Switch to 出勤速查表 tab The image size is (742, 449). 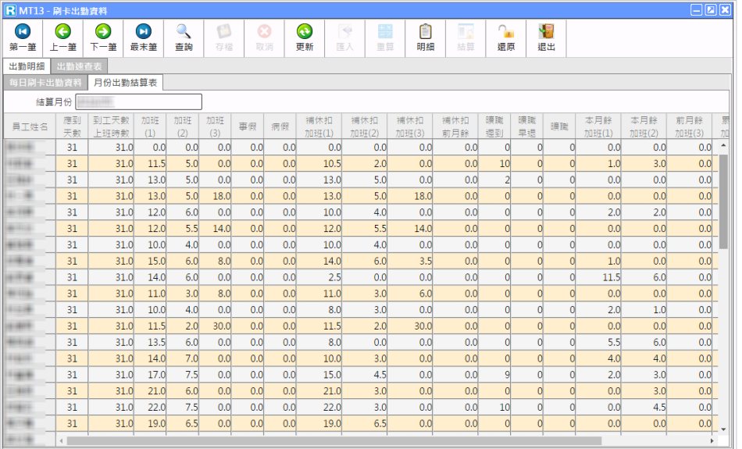tap(79, 66)
